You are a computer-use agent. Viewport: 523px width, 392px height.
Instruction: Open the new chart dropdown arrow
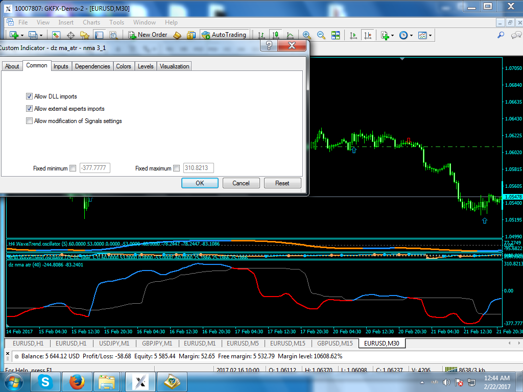click(22, 35)
